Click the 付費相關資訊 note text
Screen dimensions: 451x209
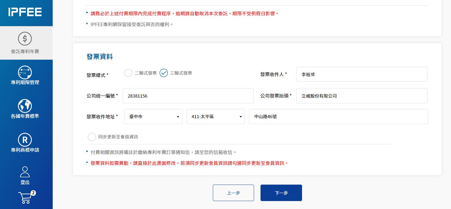(x=164, y=152)
